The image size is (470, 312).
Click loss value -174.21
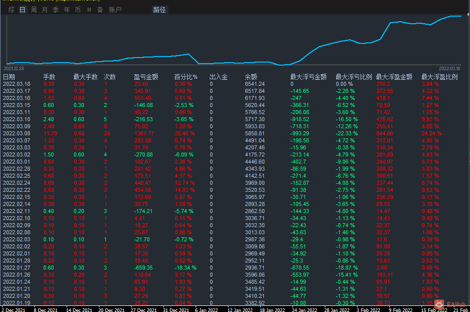pos(143,211)
